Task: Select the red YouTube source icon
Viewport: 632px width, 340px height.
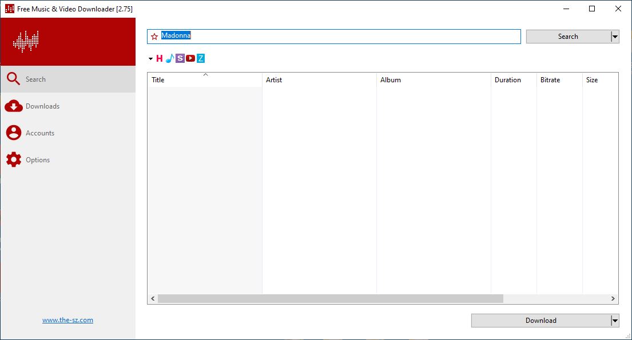Action: click(x=190, y=58)
